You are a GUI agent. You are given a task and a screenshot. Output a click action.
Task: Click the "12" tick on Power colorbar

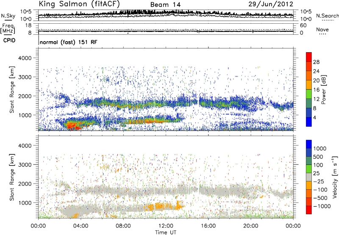coord(316,99)
